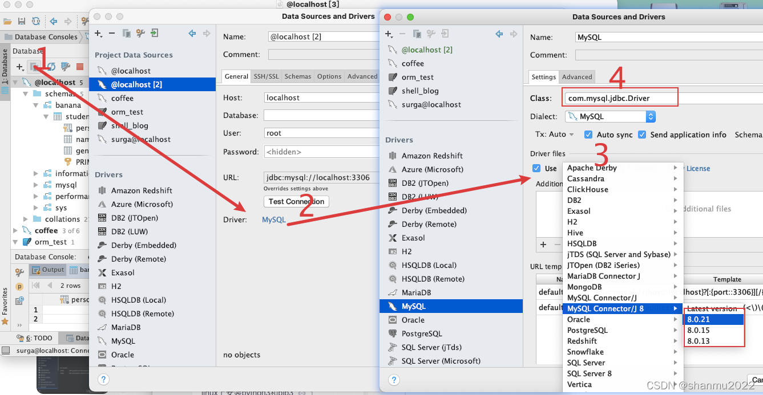Refresh the Database panel tree
The width and height of the screenshot is (763, 395).
[x=51, y=67]
